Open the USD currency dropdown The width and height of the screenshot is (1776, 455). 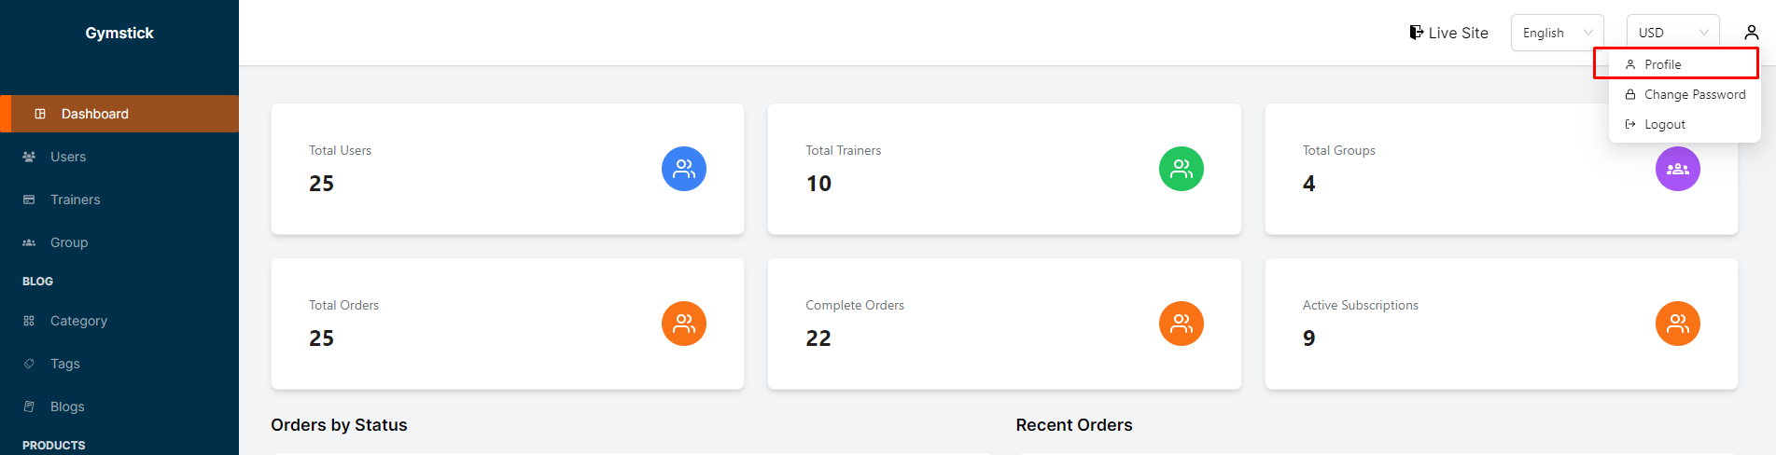point(1672,33)
